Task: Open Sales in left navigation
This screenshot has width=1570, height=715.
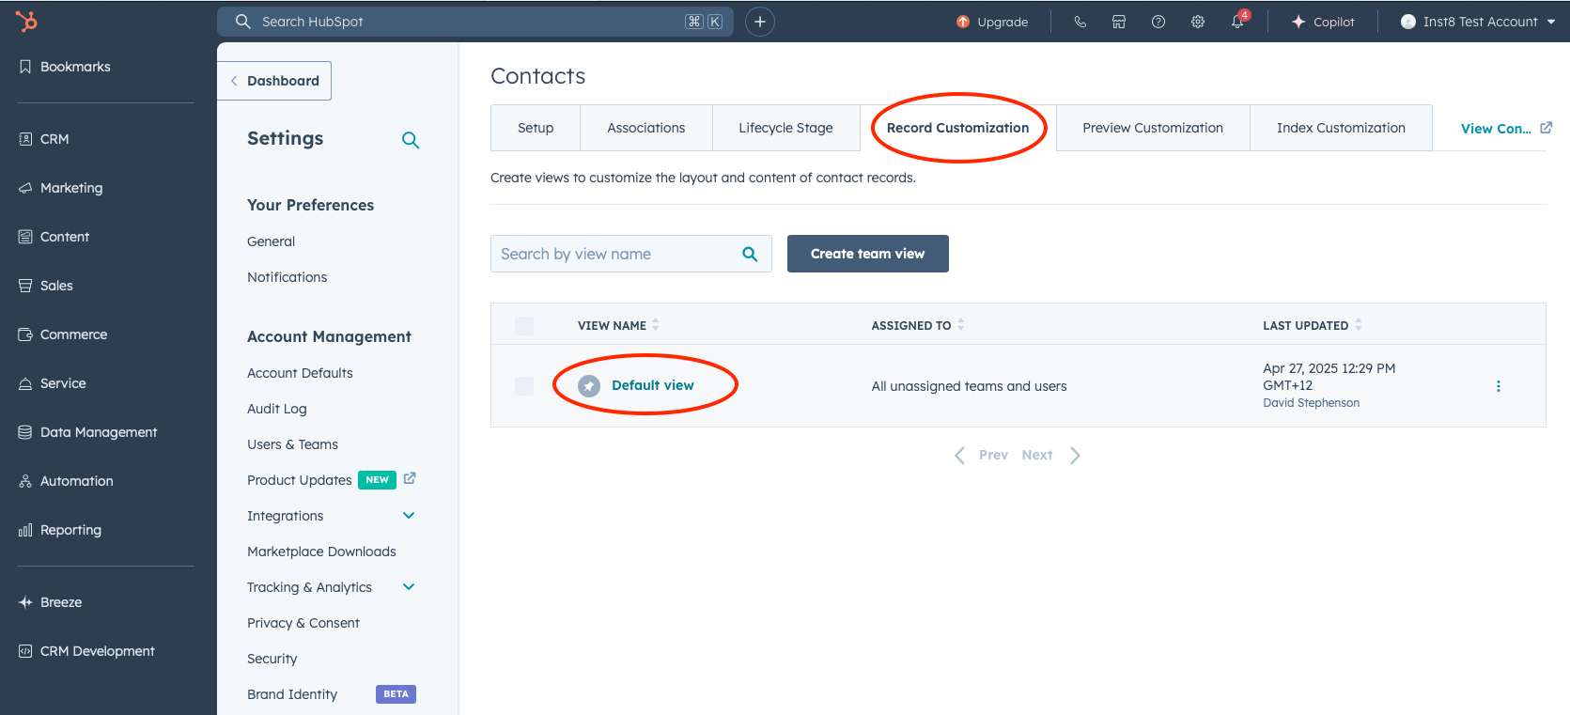Action: coord(46,286)
